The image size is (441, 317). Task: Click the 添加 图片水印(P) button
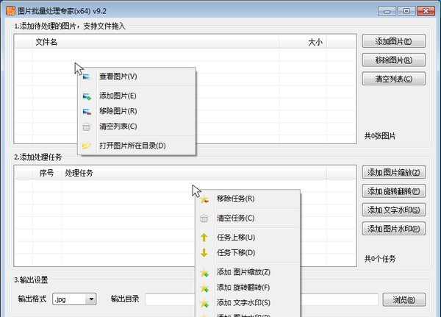(x=393, y=229)
